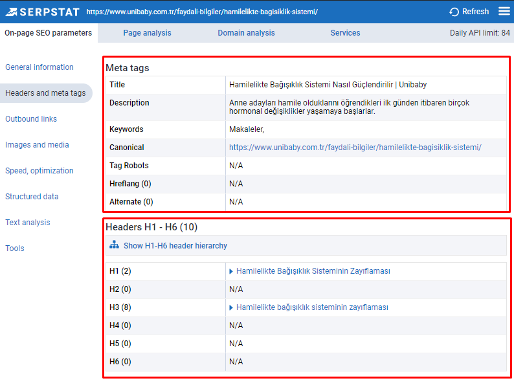
Task: Expand the H3 headers list arrow
Action: [231, 307]
